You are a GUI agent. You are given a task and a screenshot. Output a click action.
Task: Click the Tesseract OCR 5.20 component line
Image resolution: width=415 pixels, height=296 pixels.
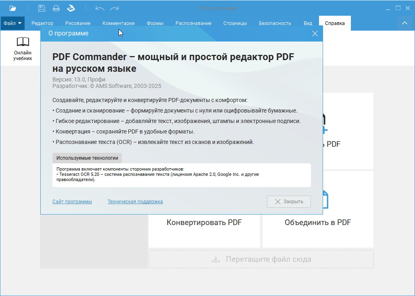tap(158, 177)
